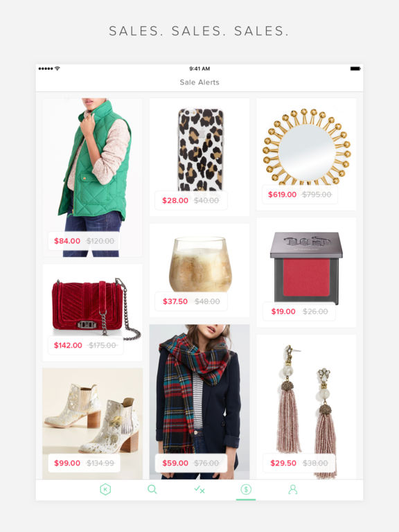
Task: View the plaid scarf outfit item
Action: coord(199,402)
